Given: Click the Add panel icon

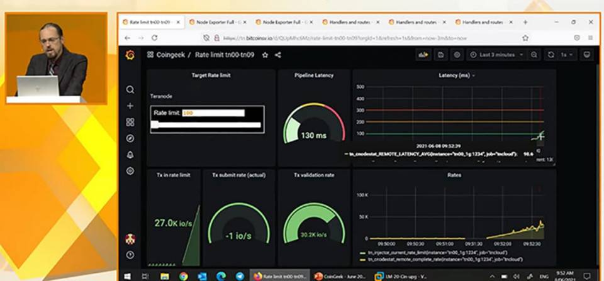Looking at the screenshot, I should (x=423, y=55).
